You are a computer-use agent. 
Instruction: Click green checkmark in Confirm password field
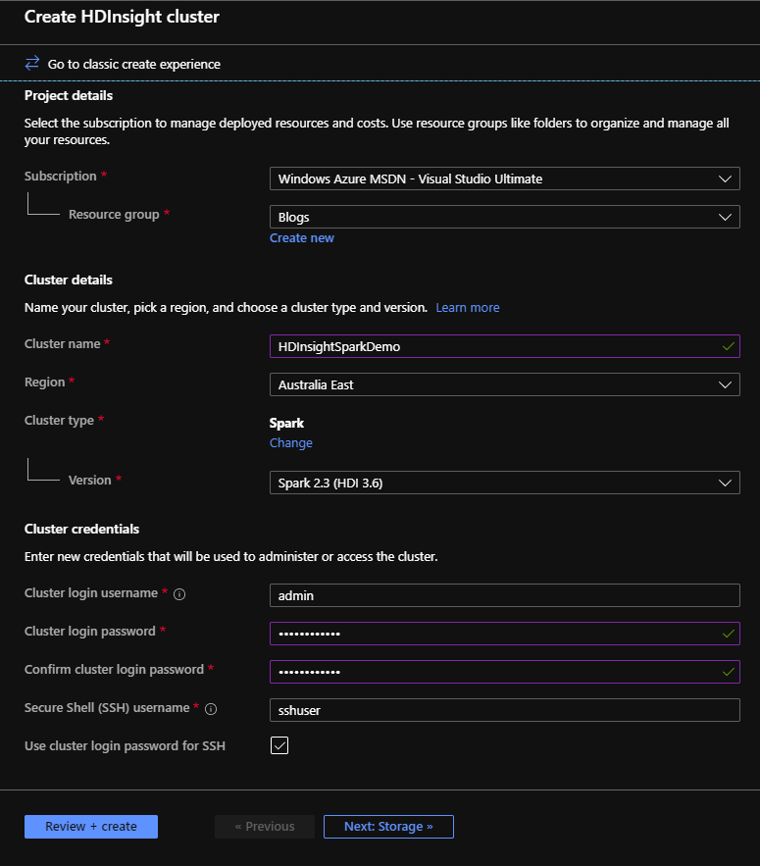727,672
